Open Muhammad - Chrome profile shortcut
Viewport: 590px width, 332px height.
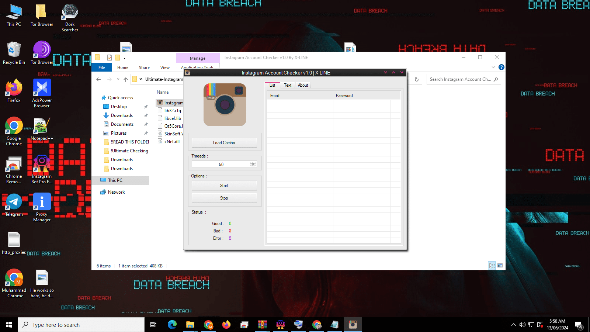point(14,283)
